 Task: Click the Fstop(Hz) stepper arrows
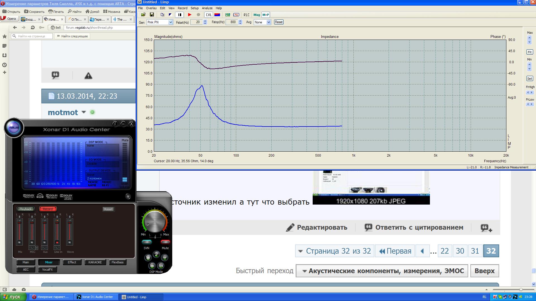(240, 22)
